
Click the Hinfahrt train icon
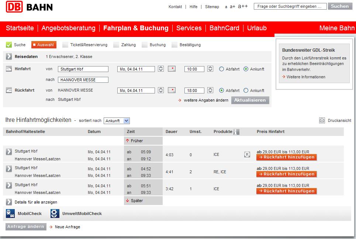tap(9, 69)
